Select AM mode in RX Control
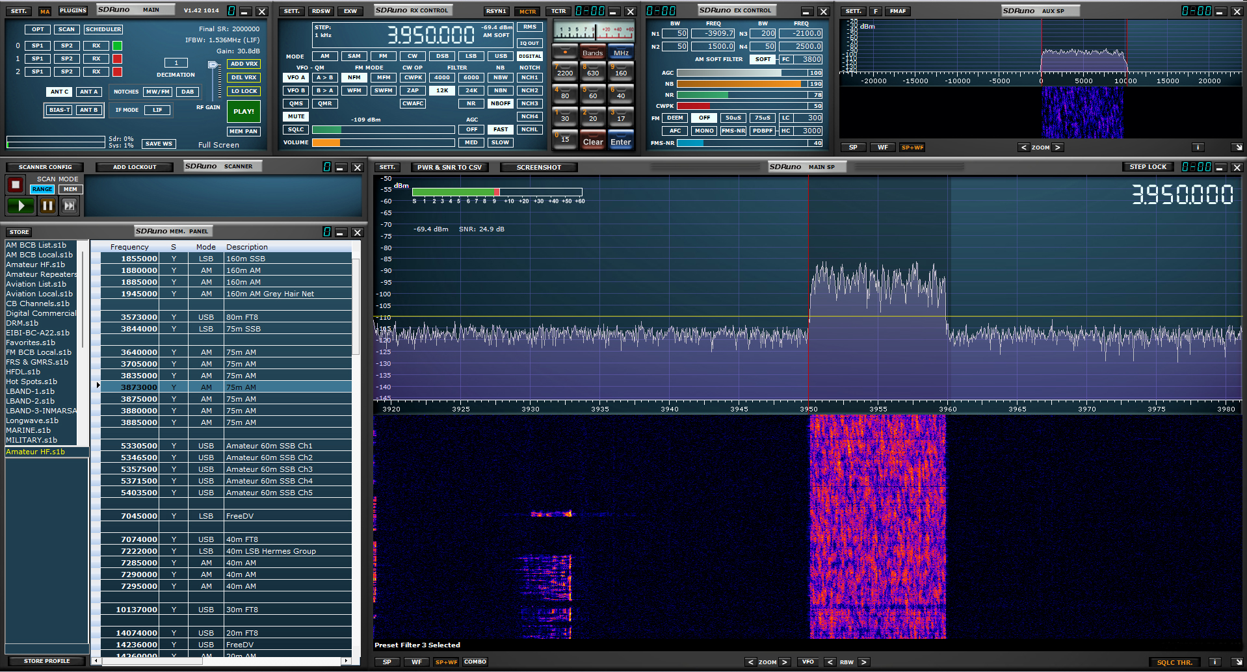 pyautogui.click(x=324, y=56)
